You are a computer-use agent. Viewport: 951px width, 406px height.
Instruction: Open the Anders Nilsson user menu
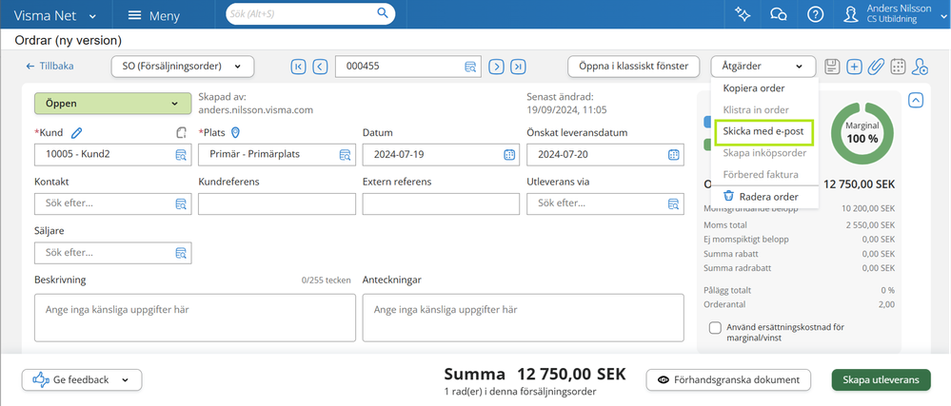[x=897, y=14]
